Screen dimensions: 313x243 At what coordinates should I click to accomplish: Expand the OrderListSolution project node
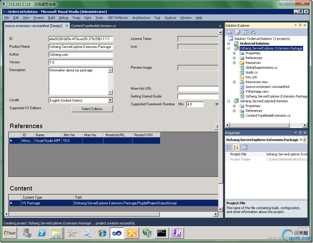pyautogui.click(x=228, y=43)
